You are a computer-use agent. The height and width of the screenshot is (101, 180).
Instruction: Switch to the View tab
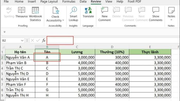click(x=109, y=2)
